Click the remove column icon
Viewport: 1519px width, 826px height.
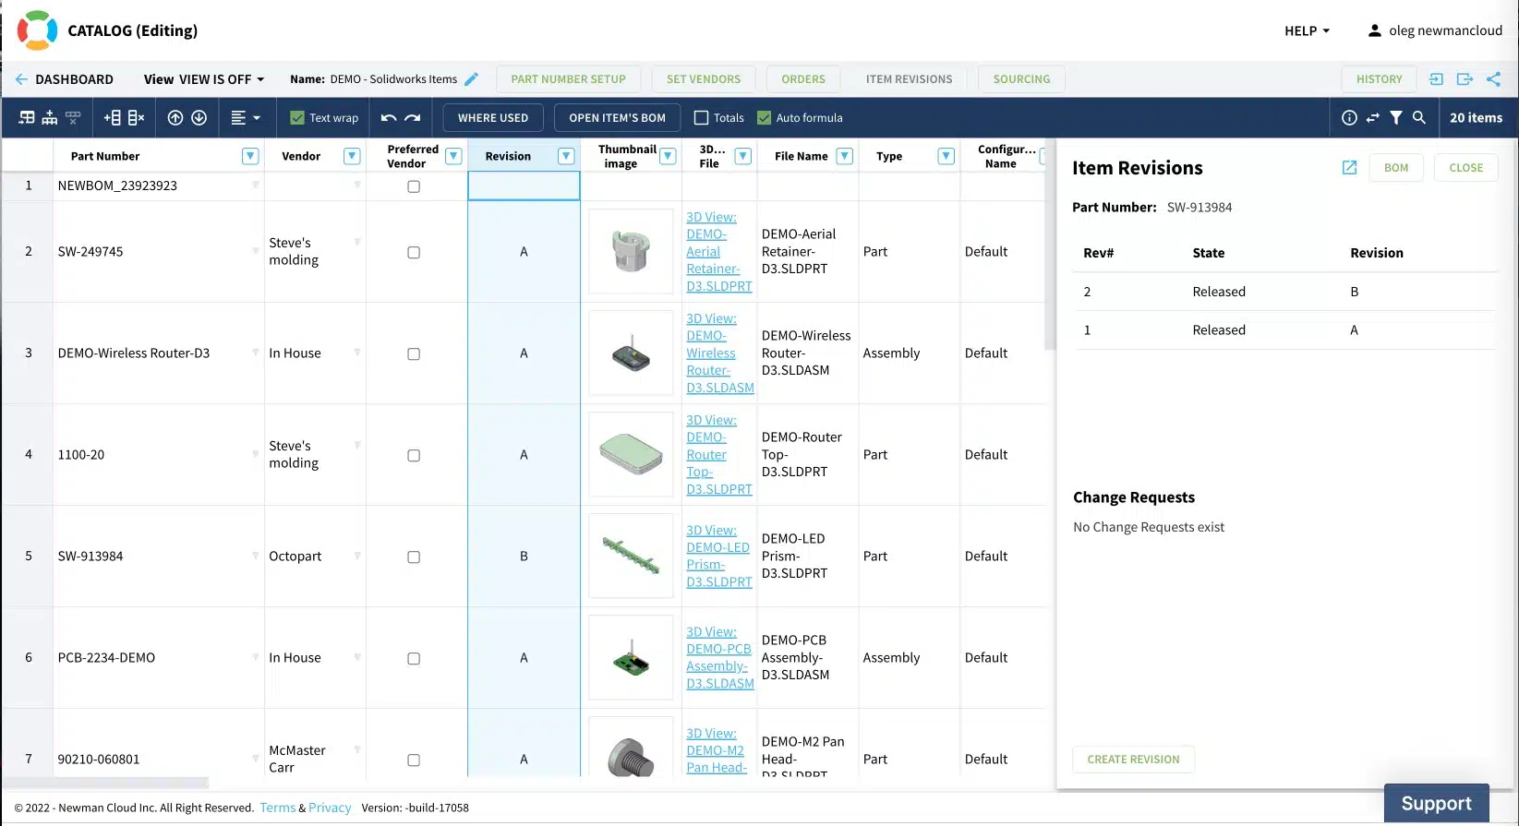[x=136, y=118]
